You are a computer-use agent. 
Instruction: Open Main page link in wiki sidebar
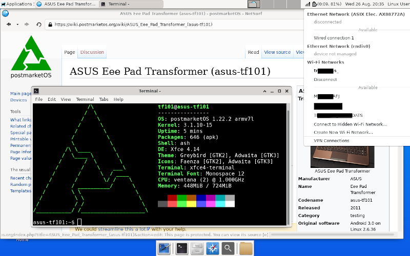click(20, 94)
